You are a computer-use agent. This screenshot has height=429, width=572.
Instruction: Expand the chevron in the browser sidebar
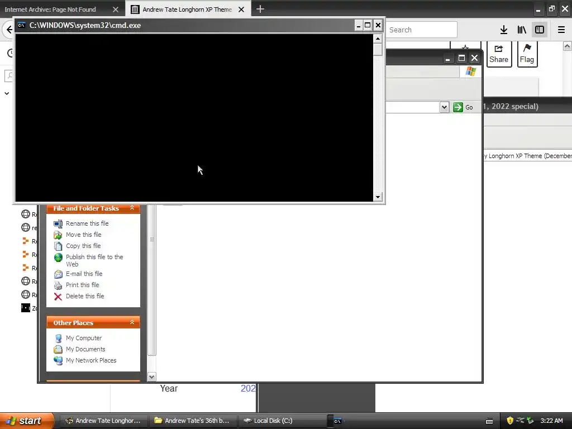point(7,93)
